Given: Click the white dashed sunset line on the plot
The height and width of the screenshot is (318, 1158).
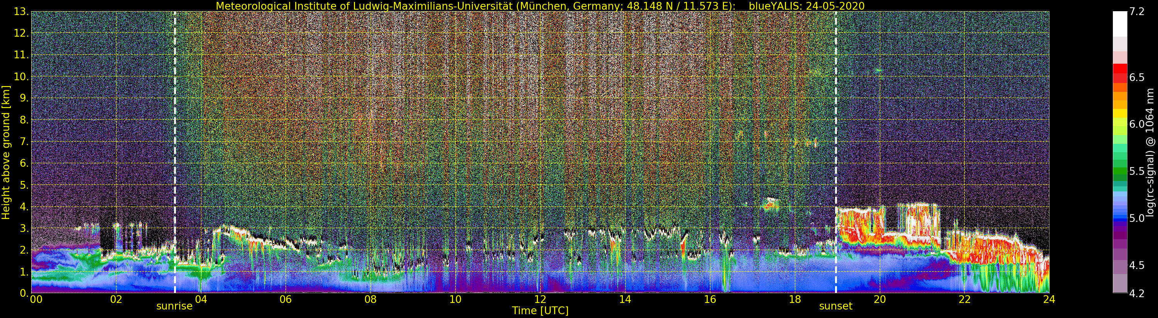Looking at the screenshot, I should 836,152.
